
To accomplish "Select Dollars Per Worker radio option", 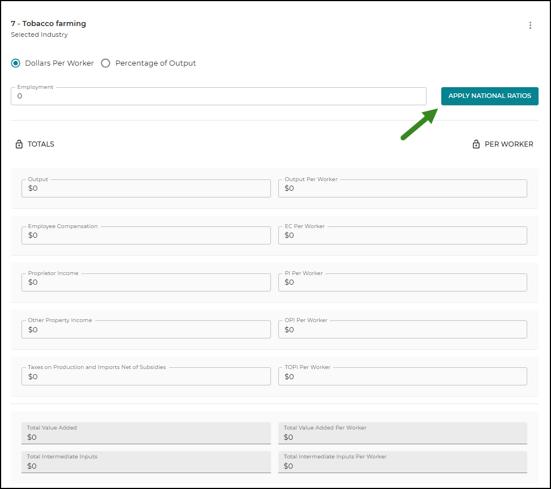I will [15, 63].
